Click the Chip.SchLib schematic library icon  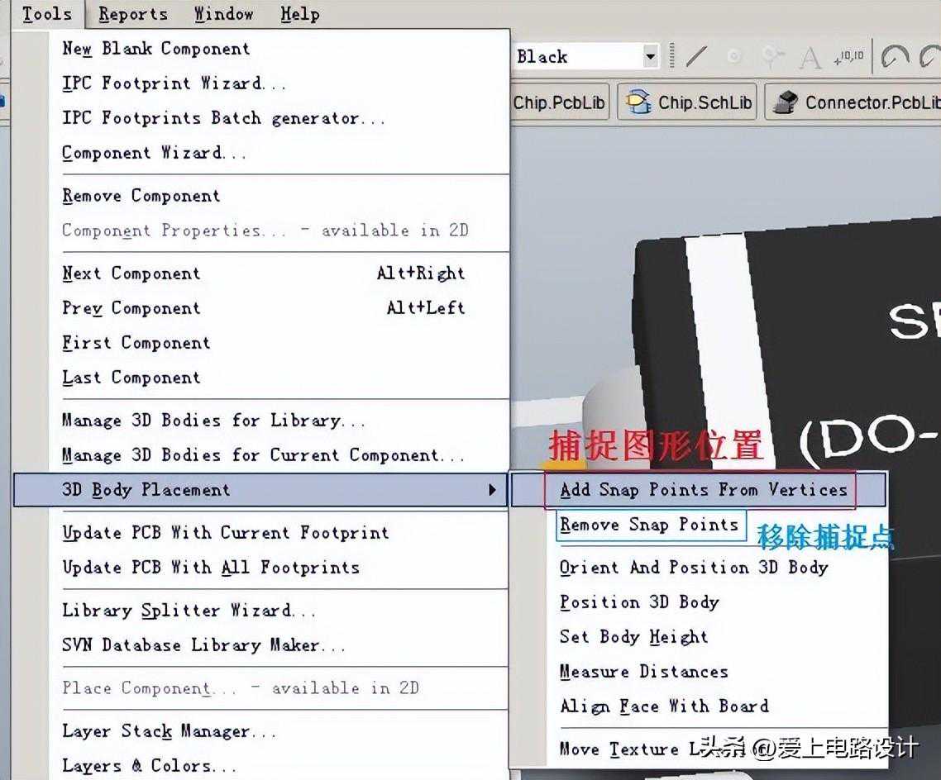[638, 102]
